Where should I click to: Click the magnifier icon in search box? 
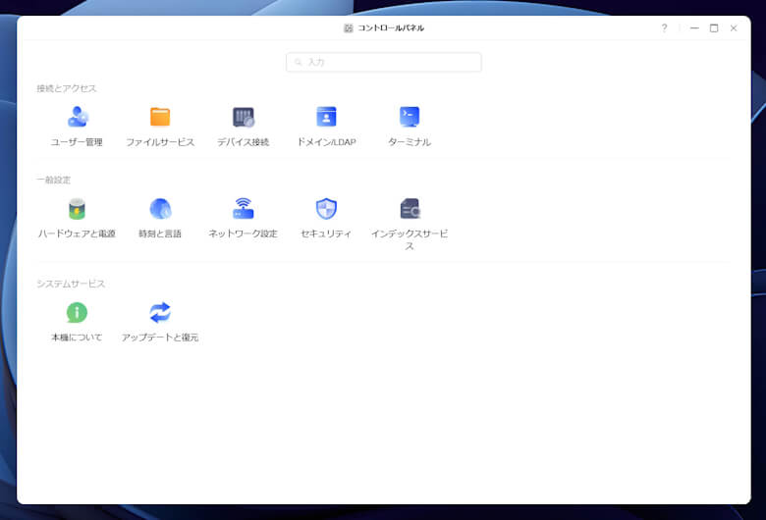click(299, 62)
